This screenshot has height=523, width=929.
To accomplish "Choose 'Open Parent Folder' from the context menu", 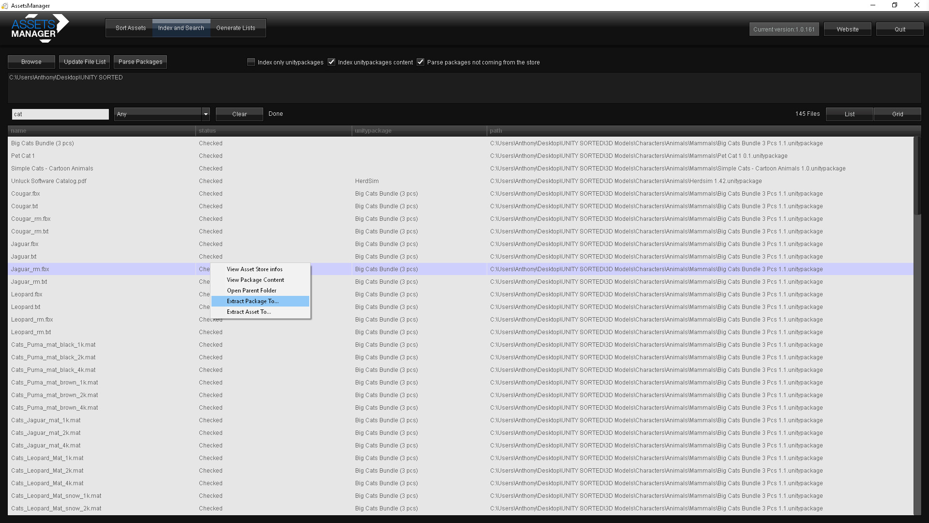I will pyautogui.click(x=251, y=290).
